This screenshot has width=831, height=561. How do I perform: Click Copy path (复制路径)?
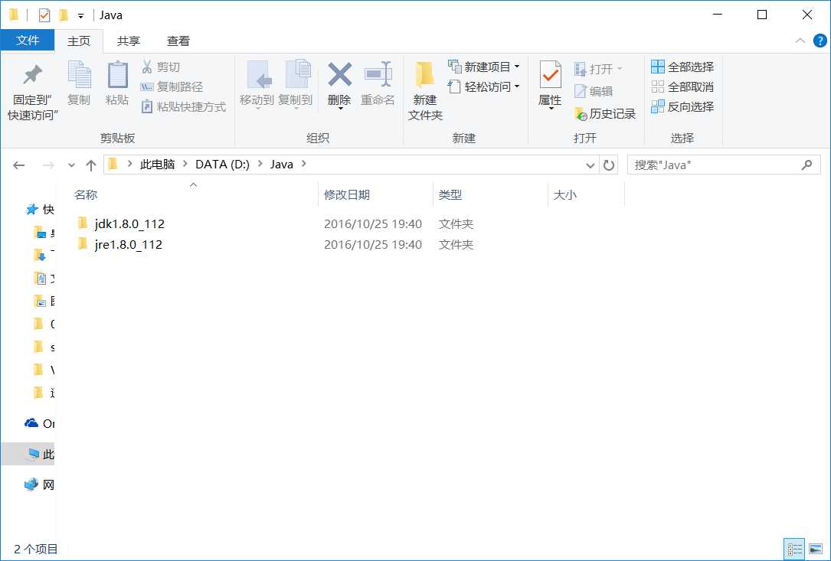tap(172, 87)
